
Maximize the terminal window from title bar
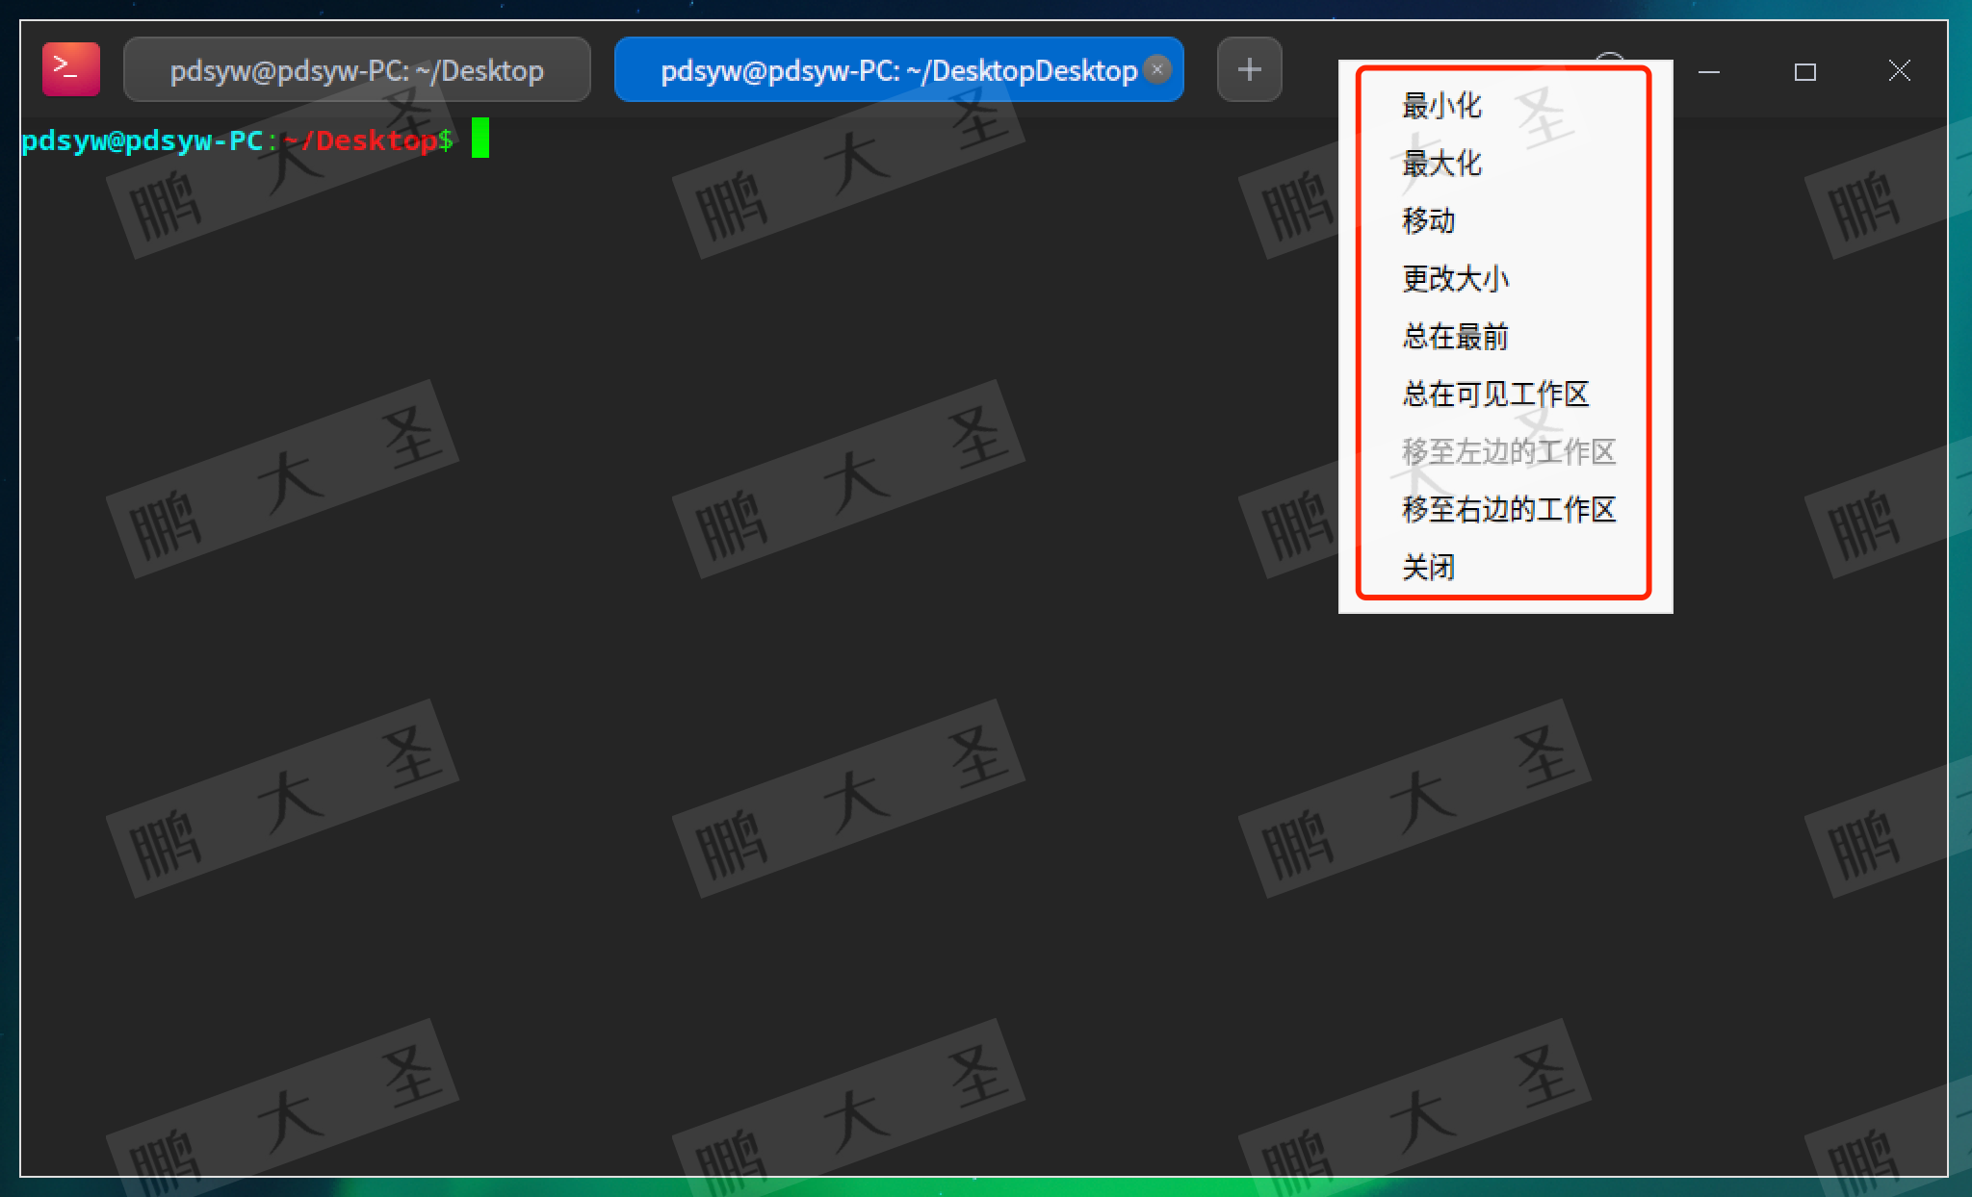[x=1804, y=71]
